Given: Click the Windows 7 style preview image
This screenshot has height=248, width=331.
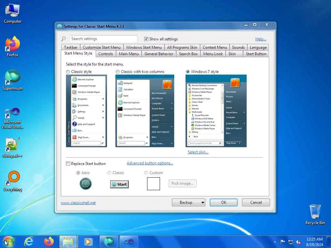Looking at the screenshot, I should pos(216,111).
